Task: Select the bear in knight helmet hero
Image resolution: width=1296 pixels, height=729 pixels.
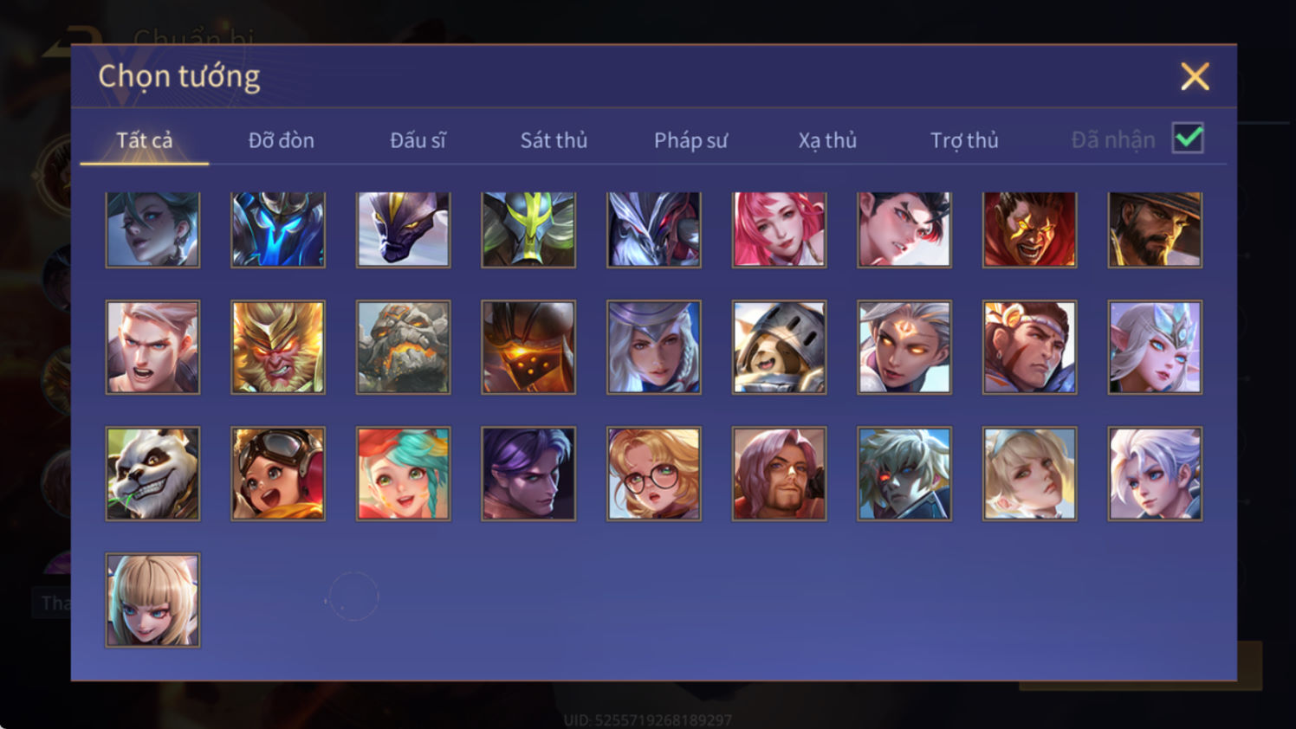Action: pyautogui.click(x=779, y=347)
